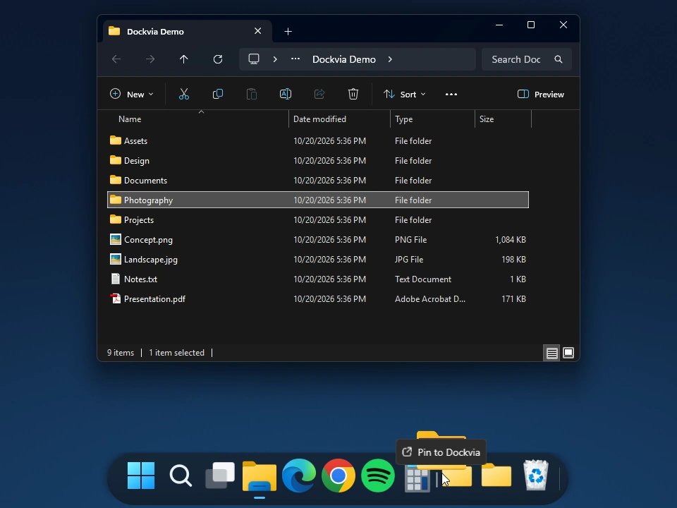Refresh the folder view

pyautogui.click(x=218, y=59)
